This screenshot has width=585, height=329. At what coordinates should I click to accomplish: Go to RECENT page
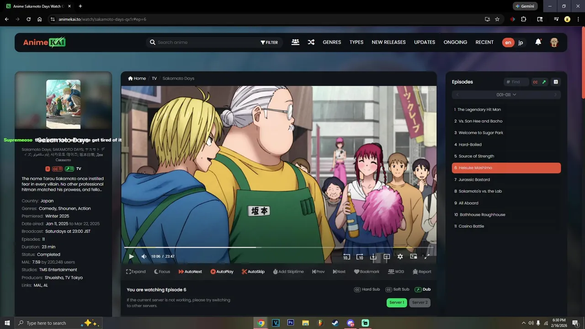[484, 42]
